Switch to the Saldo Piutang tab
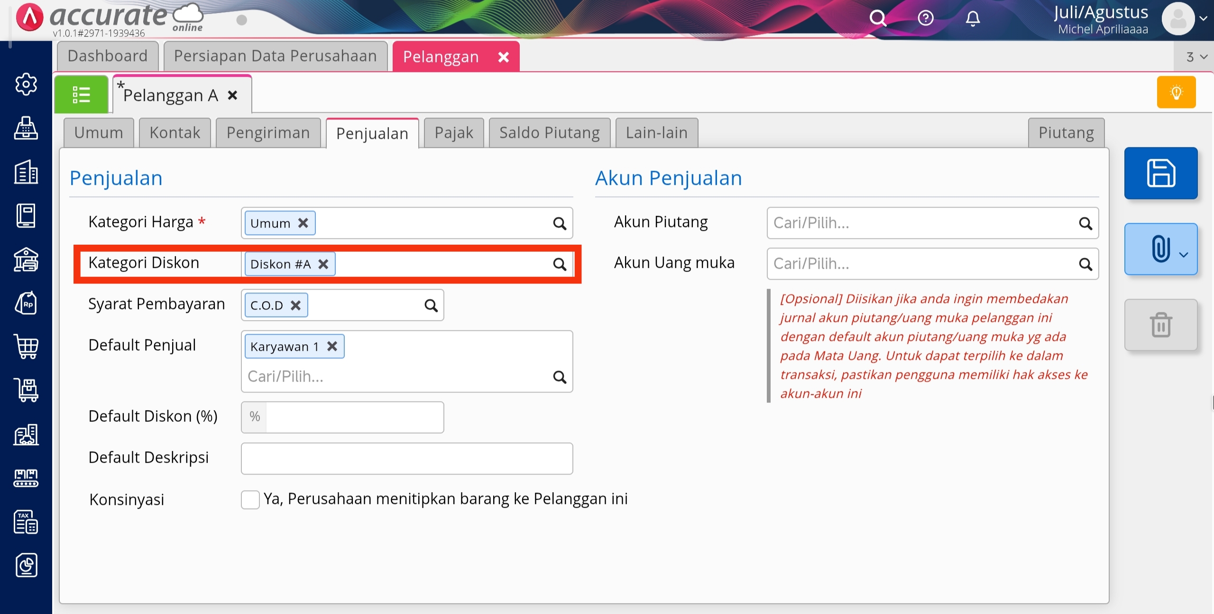The height and width of the screenshot is (614, 1214). point(549,133)
